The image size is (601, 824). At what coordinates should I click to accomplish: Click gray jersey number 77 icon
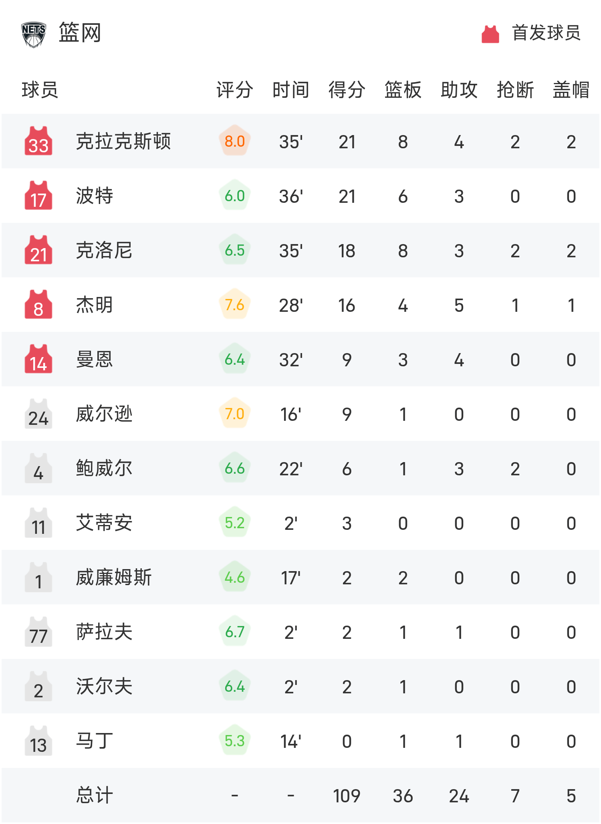38,632
